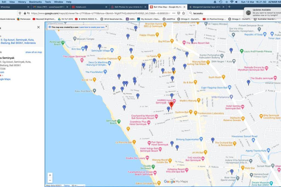
Task: Click the Bintang Supermarket cart icon
Action: pyautogui.click(x=201, y=139)
